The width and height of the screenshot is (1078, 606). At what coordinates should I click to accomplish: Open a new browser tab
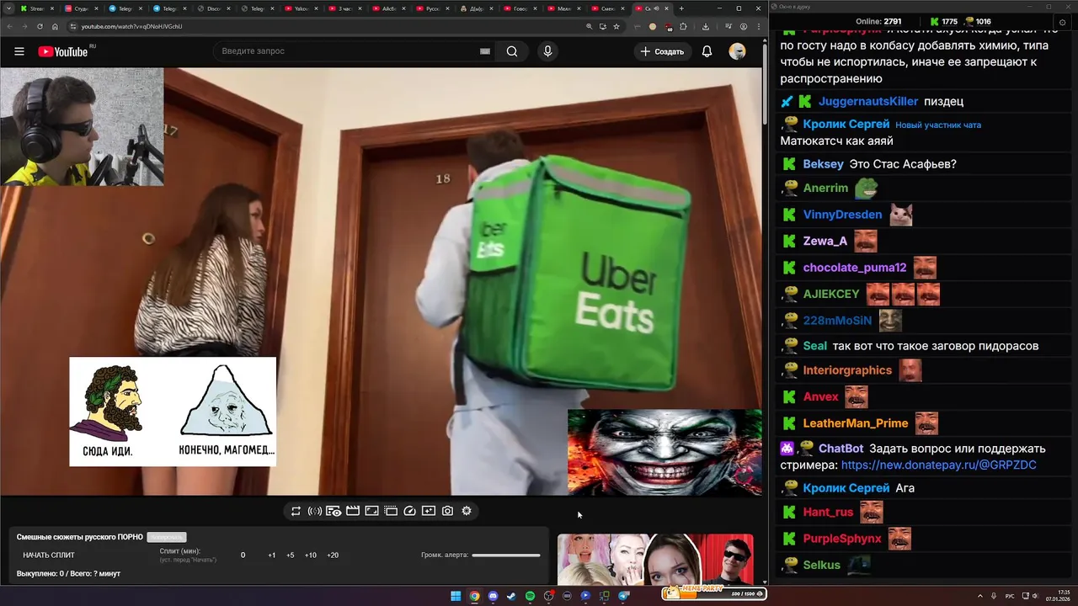pyautogui.click(x=681, y=8)
